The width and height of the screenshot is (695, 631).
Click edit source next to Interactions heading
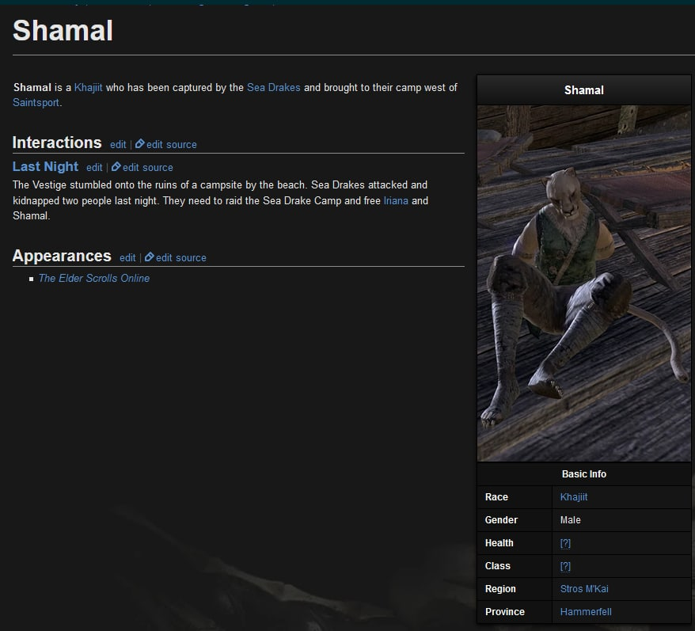click(172, 145)
